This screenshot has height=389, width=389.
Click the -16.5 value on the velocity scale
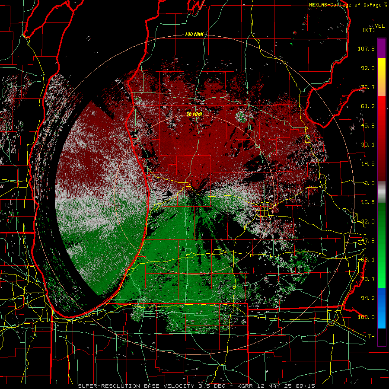[x=366, y=202]
